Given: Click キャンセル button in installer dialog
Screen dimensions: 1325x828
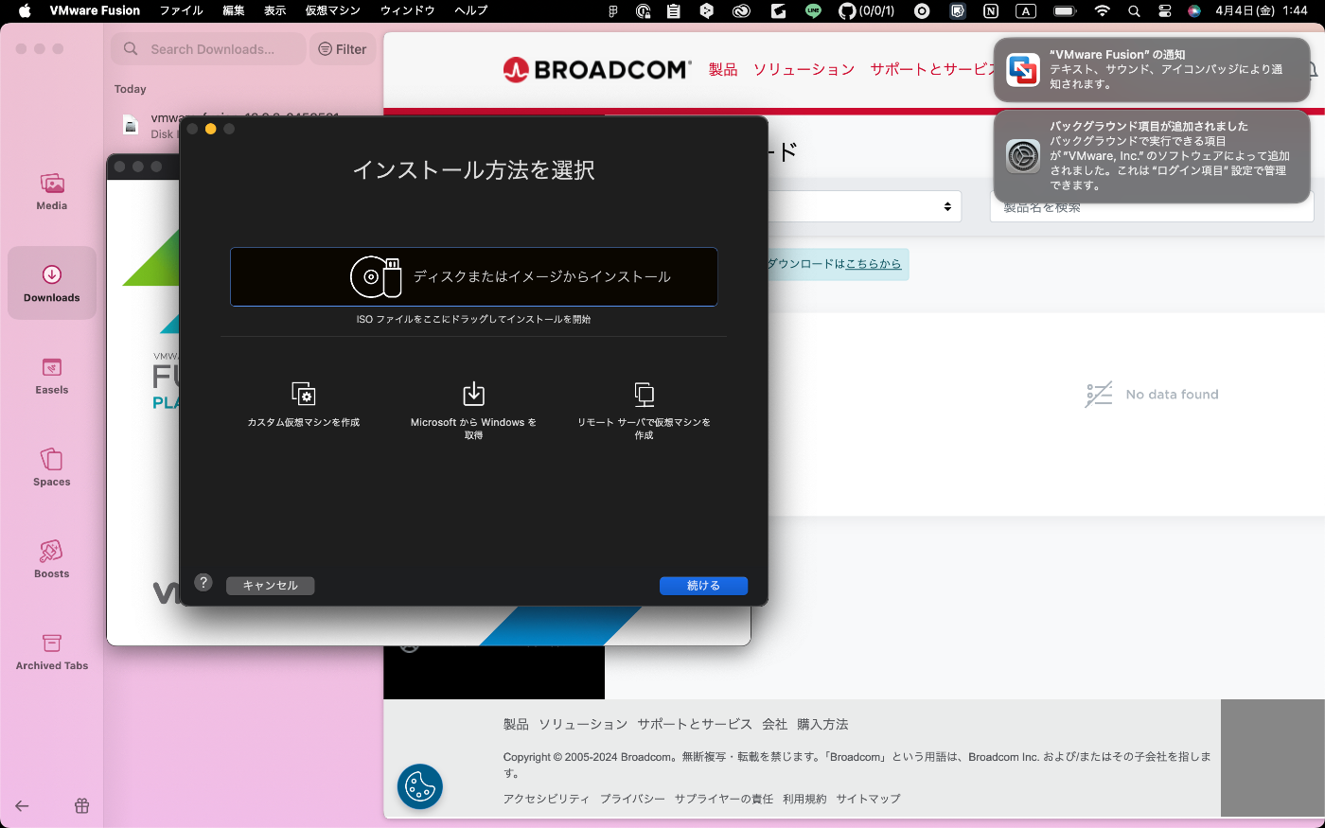Looking at the screenshot, I should [270, 586].
